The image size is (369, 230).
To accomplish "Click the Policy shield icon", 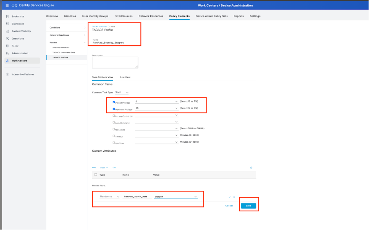I will tap(7, 46).
